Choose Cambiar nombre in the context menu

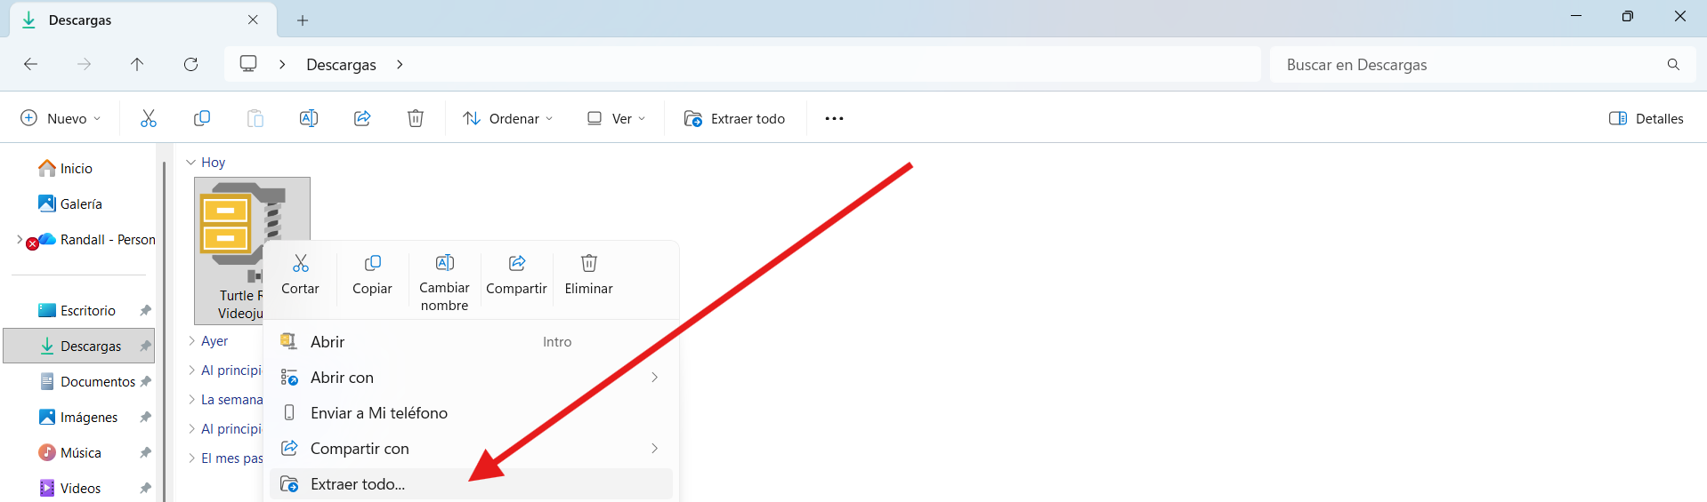444,283
